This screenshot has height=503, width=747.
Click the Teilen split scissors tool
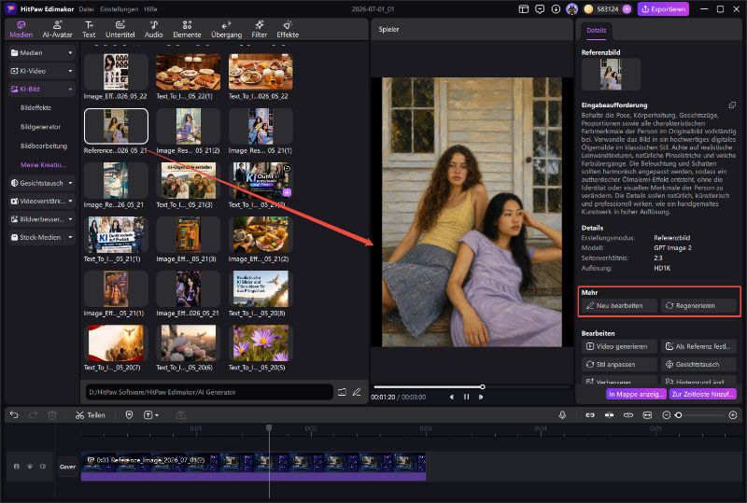click(x=90, y=415)
